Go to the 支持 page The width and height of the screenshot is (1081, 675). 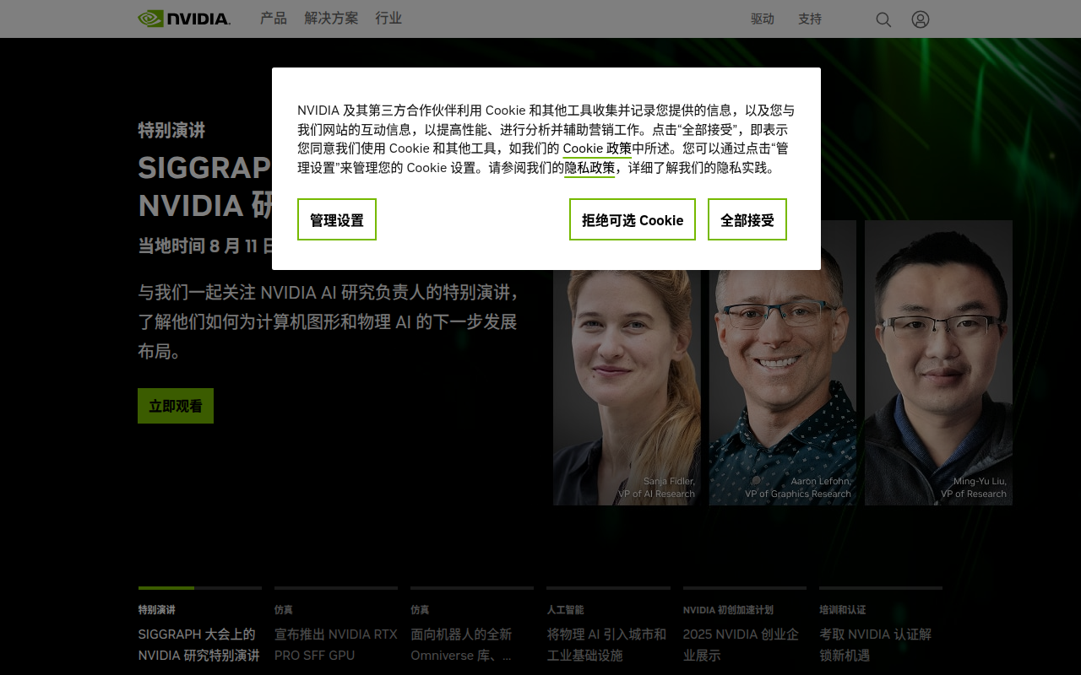(x=810, y=19)
